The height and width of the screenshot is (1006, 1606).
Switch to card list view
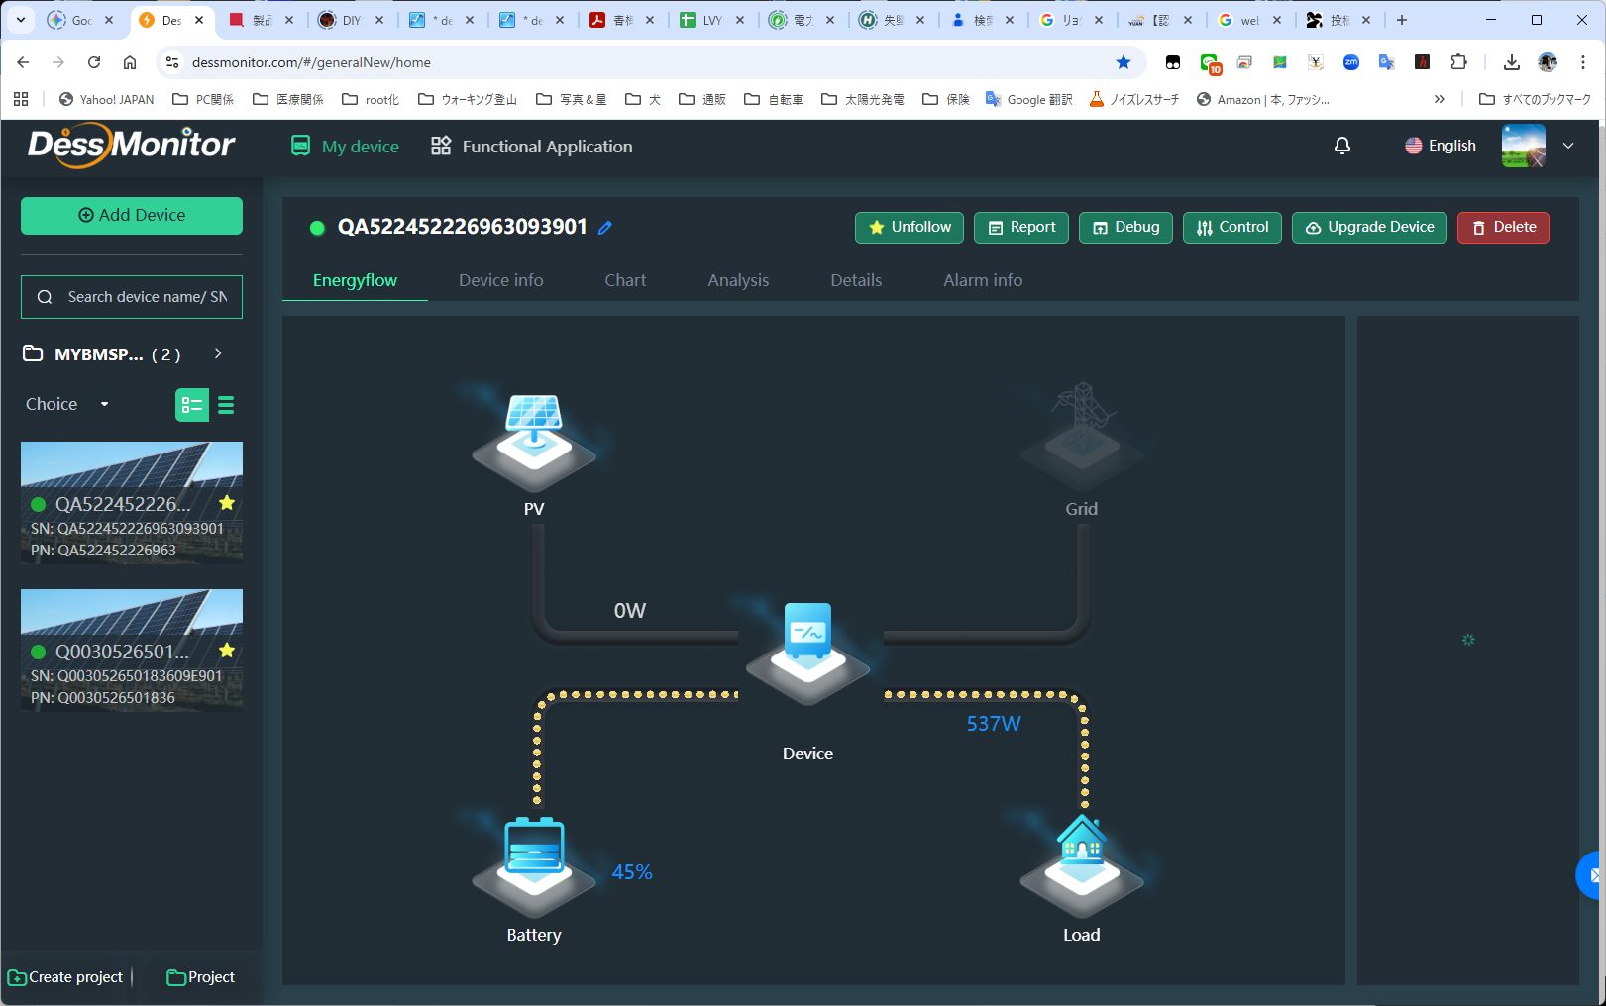[192, 405]
